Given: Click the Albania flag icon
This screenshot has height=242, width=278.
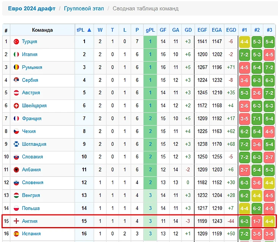Looking at the screenshot, I should pyautogui.click(x=16, y=170).
